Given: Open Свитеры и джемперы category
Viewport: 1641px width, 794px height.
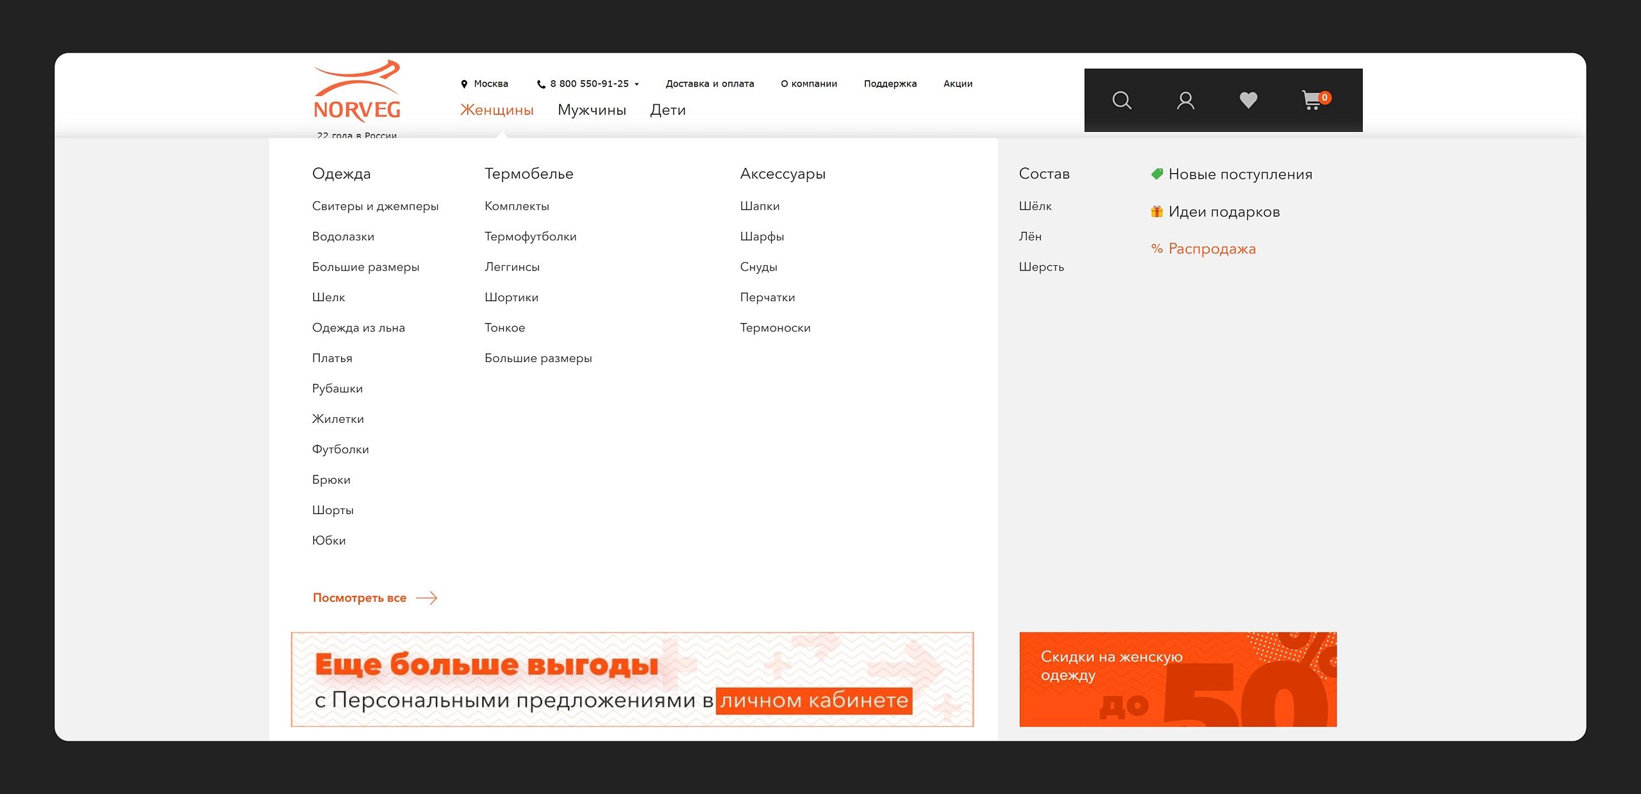Looking at the screenshot, I should pos(375,206).
